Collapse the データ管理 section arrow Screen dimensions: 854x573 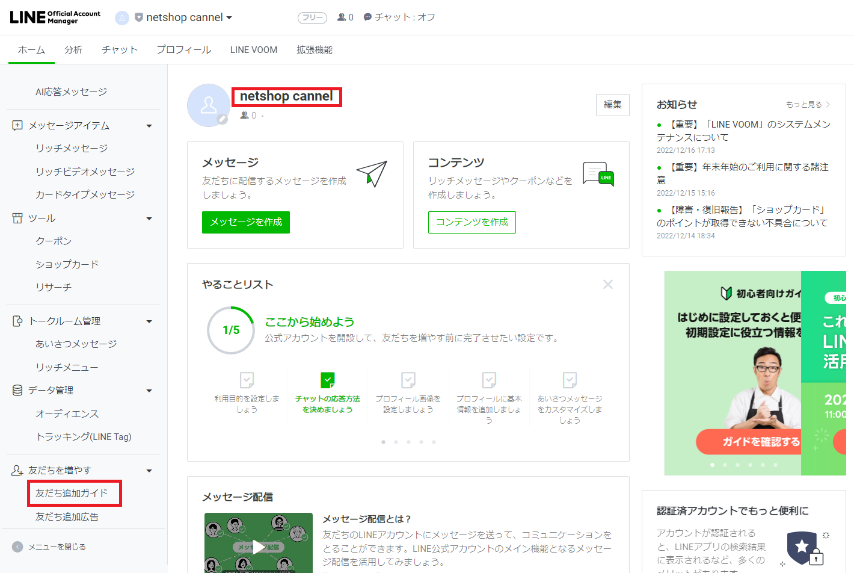coord(149,391)
